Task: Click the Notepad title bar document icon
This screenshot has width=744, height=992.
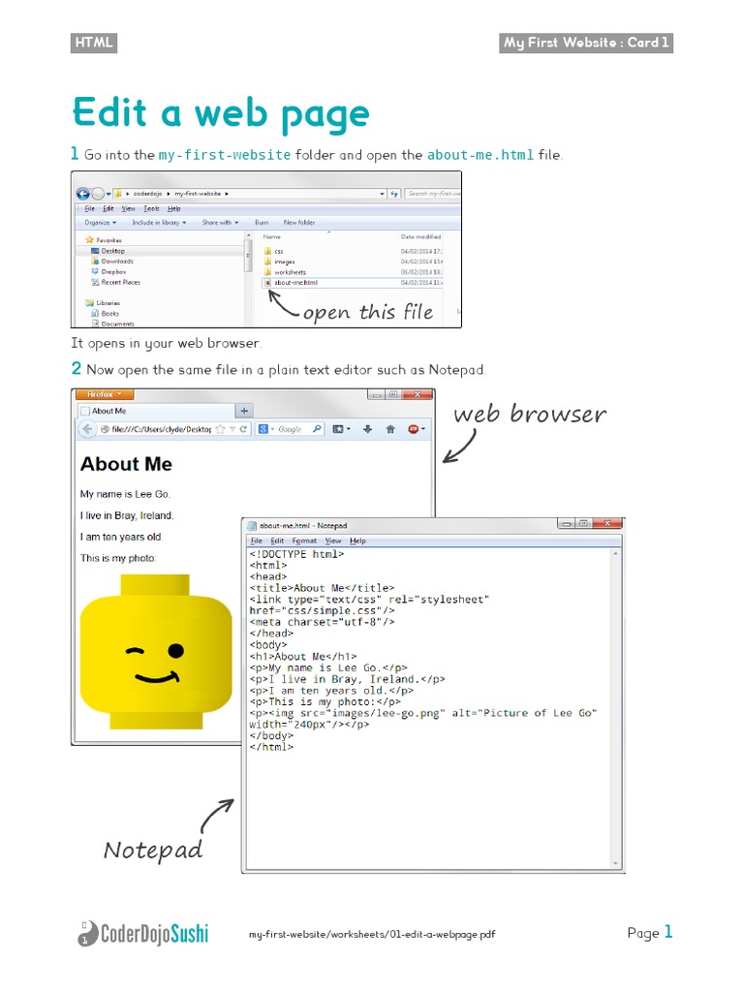Action: pyautogui.click(x=252, y=525)
